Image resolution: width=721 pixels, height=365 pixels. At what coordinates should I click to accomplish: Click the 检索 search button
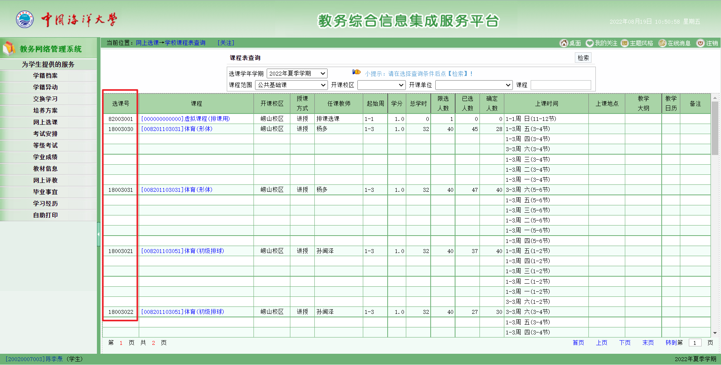(x=583, y=58)
